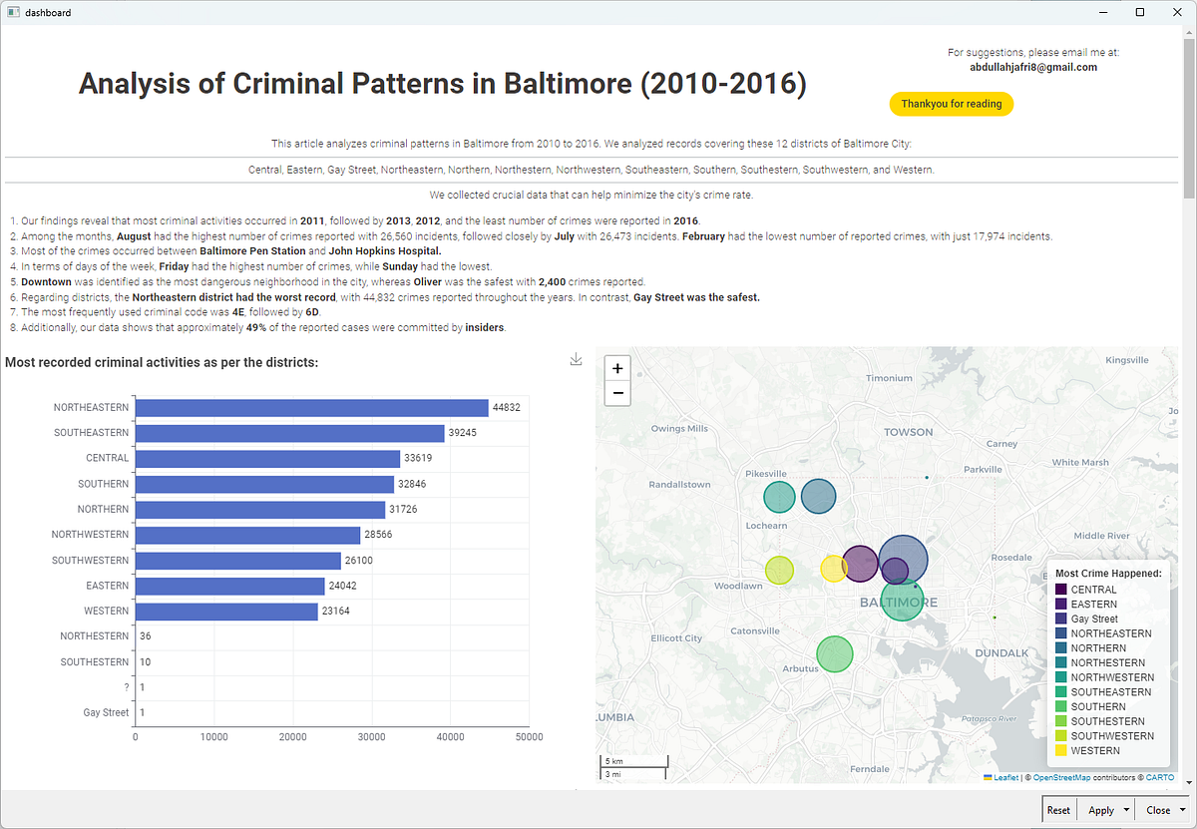
Task: Click the vertical scrollbar of dashboard
Action: click(x=1189, y=110)
